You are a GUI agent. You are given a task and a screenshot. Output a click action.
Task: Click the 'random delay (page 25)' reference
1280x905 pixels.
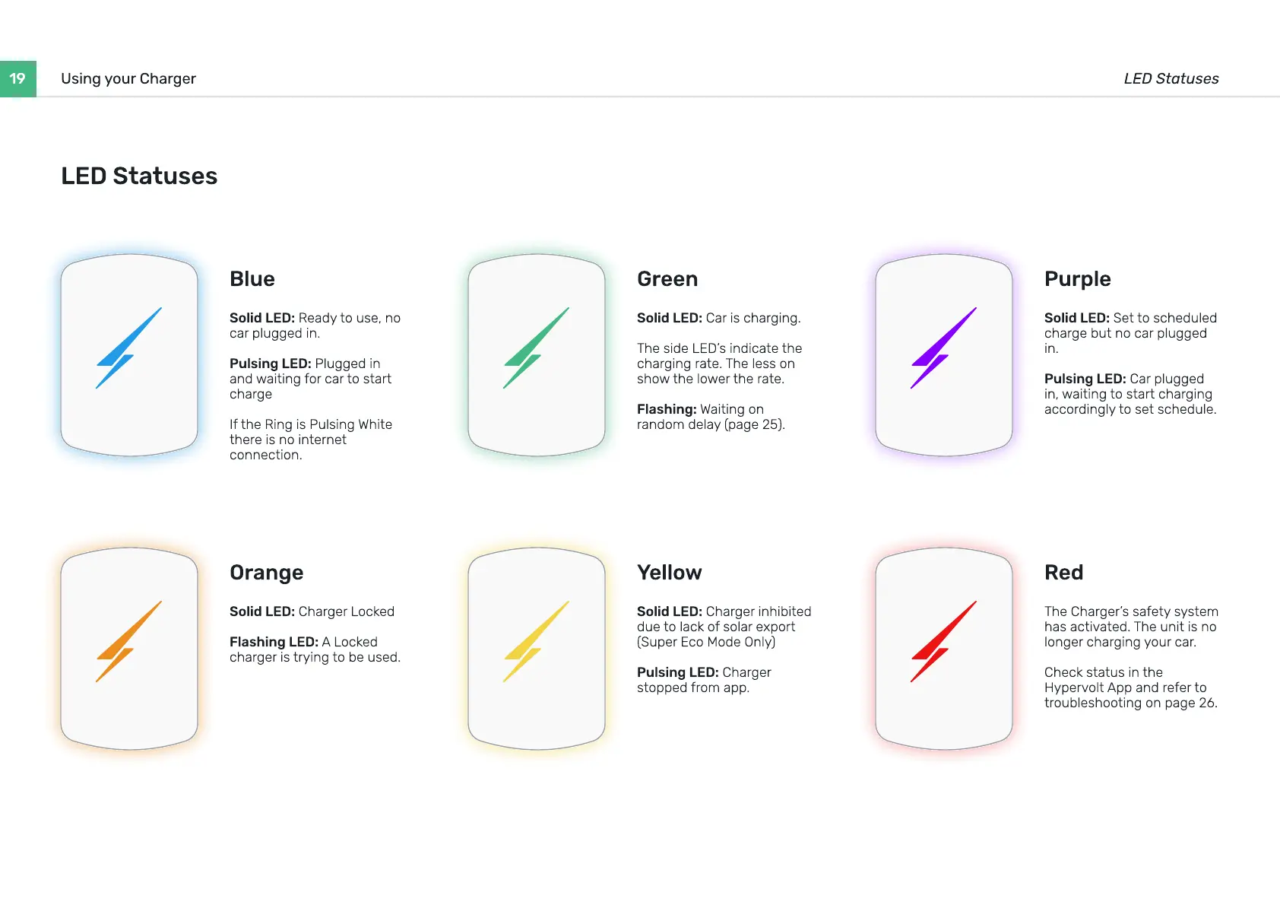(x=710, y=424)
